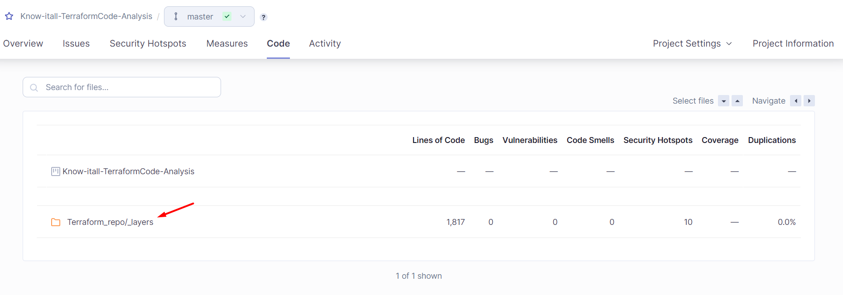Image resolution: width=843 pixels, height=295 pixels.
Task: Click the Code Smells column header
Action: point(590,140)
